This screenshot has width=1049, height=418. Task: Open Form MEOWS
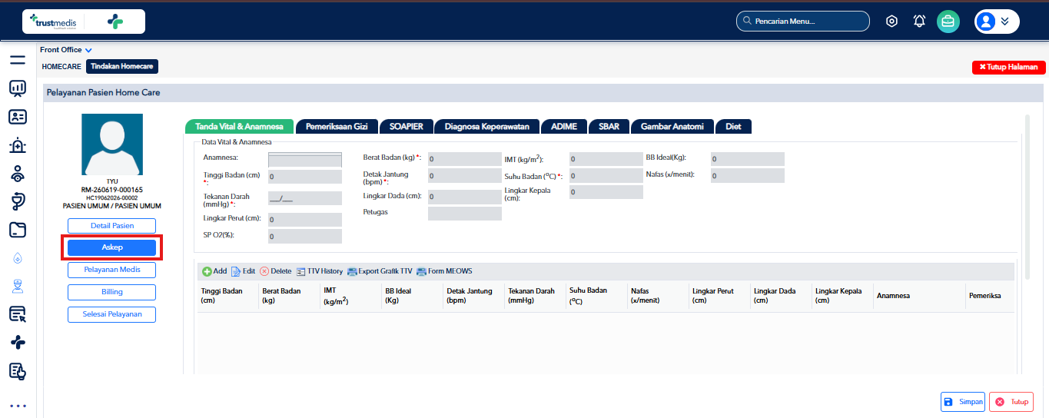[444, 271]
